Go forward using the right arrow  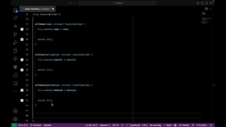(x=75, y=3)
